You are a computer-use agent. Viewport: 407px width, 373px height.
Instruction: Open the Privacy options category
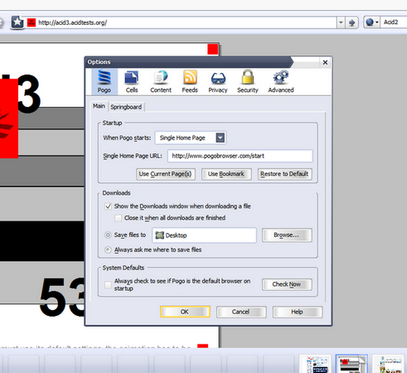218,82
